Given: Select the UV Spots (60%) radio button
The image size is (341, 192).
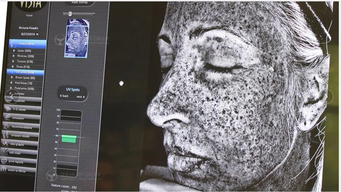Looking at the screenshot, I should click(12, 72).
